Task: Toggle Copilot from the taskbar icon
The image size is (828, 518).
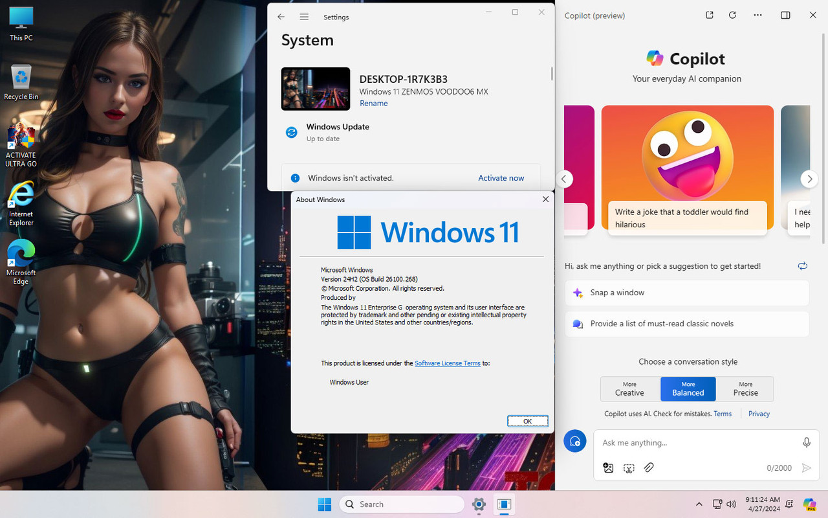Action: [809, 504]
